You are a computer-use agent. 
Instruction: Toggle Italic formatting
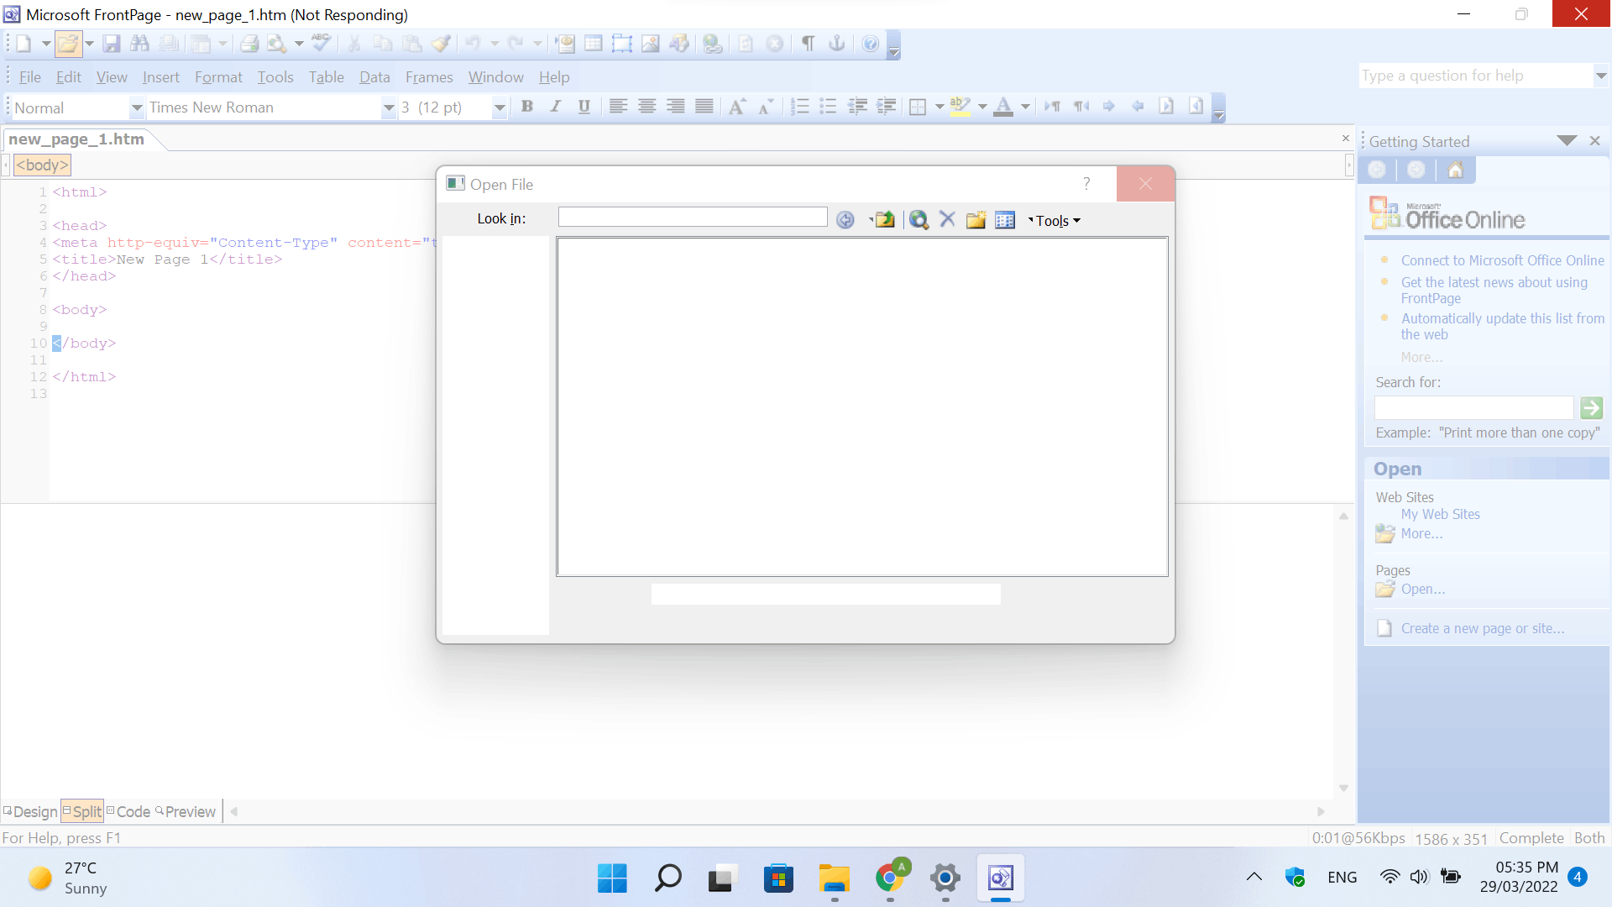[556, 107]
